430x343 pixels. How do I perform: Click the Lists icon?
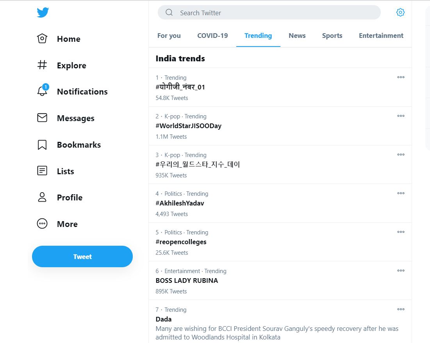42,171
